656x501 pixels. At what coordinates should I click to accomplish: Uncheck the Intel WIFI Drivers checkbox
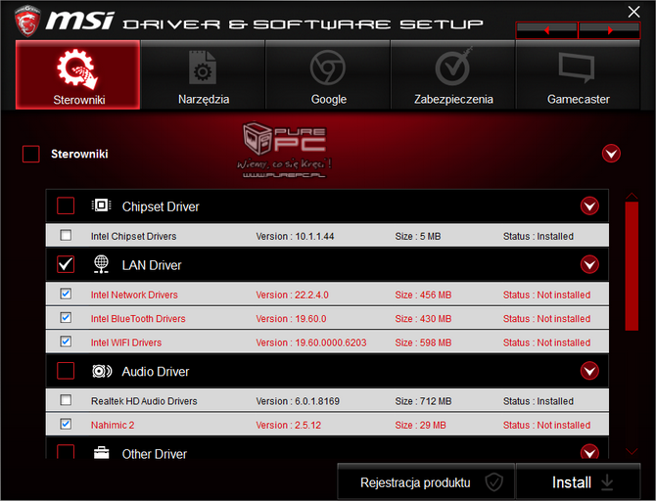(66, 342)
